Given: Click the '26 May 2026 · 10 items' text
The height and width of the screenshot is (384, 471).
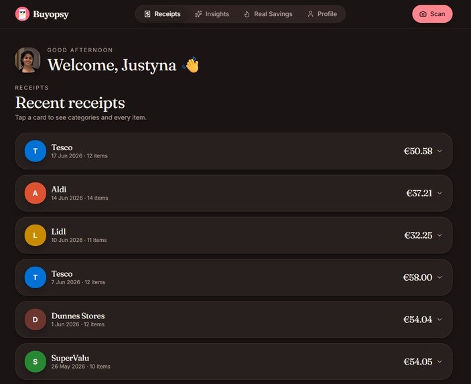Looking at the screenshot, I should click(x=81, y=367).
